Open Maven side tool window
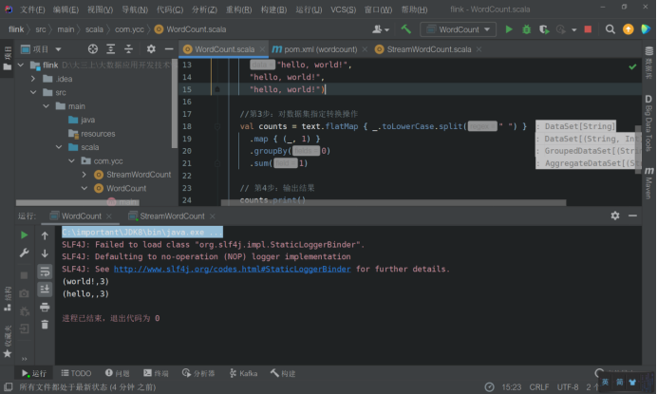 tap(649, 182)
